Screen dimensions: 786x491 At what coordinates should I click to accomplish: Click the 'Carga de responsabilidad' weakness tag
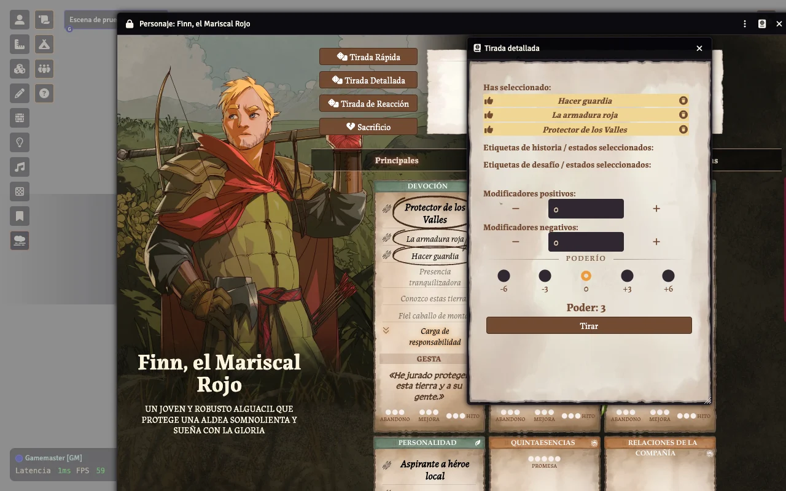tap(435, 337)
